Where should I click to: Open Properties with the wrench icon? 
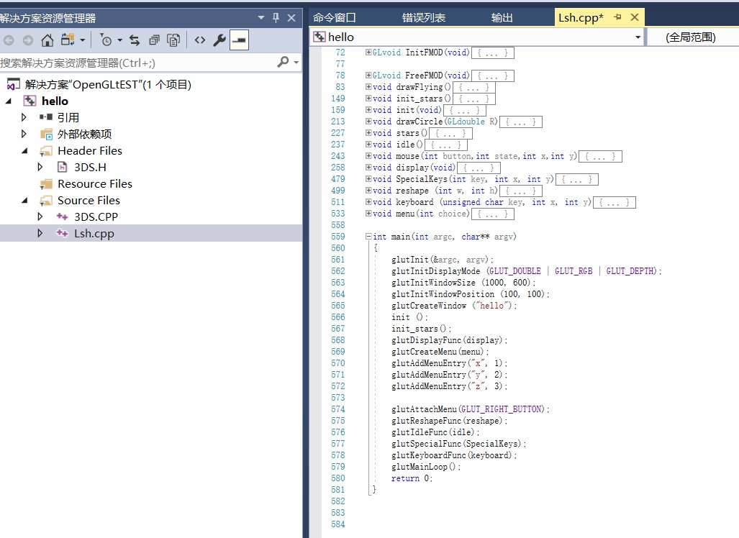tap(219, 40)
